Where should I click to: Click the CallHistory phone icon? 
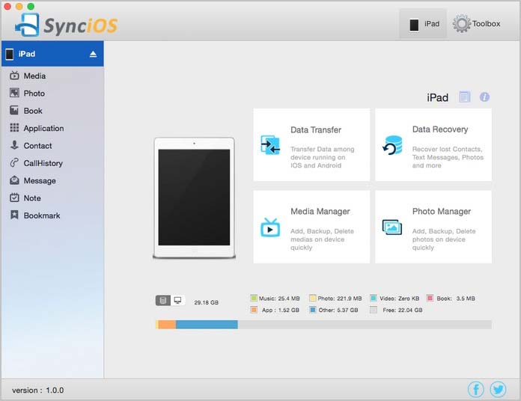[14, 162]
